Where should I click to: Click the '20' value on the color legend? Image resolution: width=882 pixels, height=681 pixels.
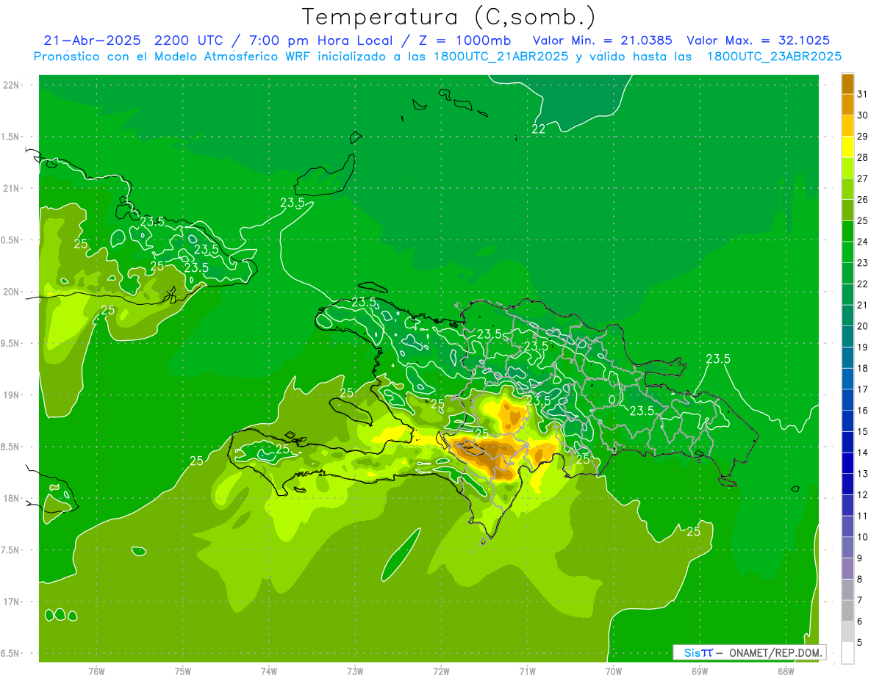click(862, 326)
